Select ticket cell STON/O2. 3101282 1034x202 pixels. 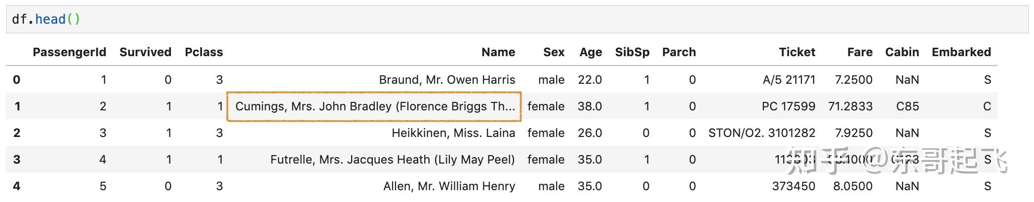[x=761, y=133]
